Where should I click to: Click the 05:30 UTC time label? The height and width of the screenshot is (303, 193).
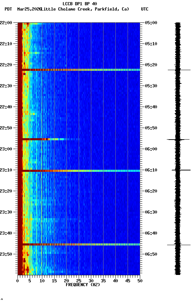(151, 86)
